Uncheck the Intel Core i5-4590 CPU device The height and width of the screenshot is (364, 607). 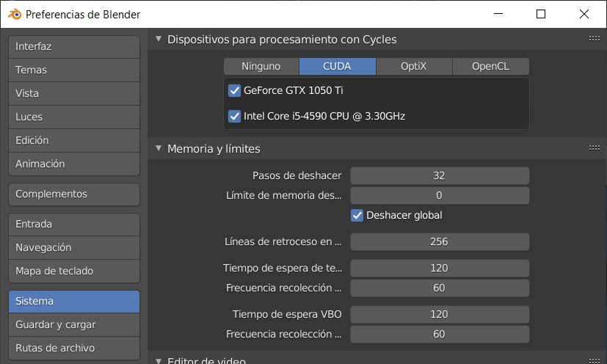click(234, 116)
